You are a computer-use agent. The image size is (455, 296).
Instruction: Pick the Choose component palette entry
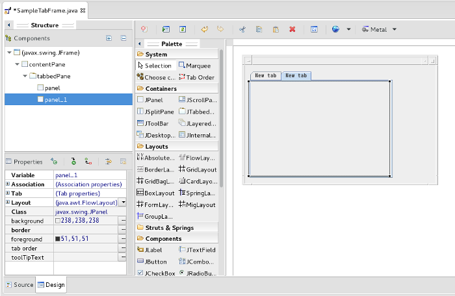point(156,77)
